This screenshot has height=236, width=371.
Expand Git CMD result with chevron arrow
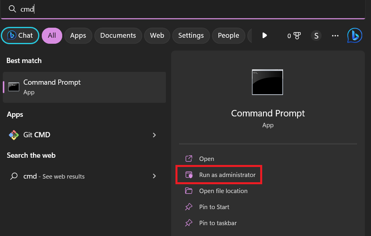154,135
